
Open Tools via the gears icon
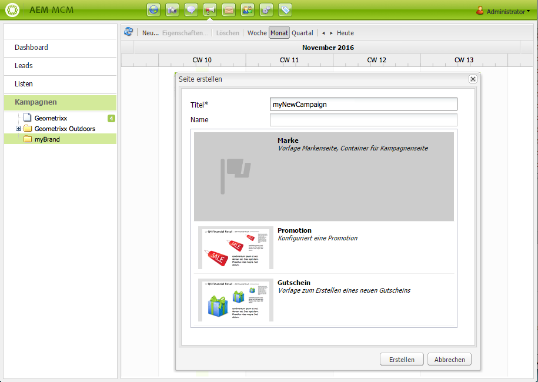point(266,10)
